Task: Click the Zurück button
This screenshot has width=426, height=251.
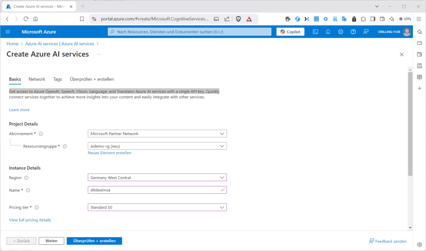Action: [x=22, y=241]
